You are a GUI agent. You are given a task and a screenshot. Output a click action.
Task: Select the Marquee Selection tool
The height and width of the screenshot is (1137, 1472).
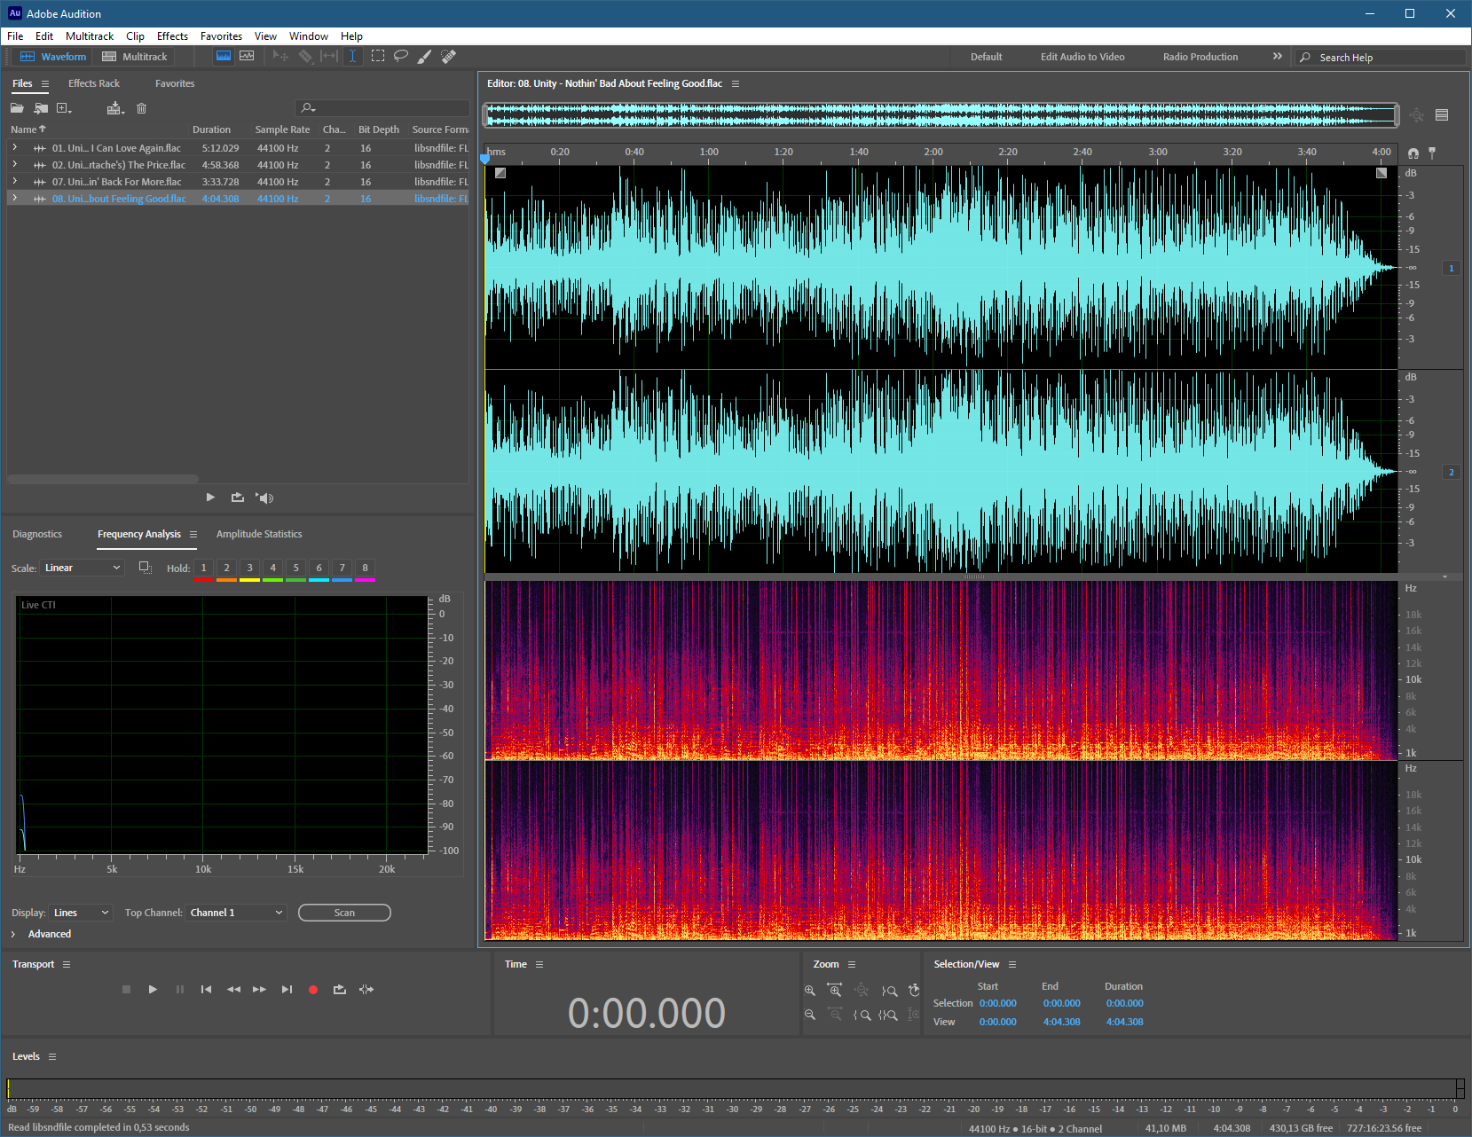tap(378, 56)
